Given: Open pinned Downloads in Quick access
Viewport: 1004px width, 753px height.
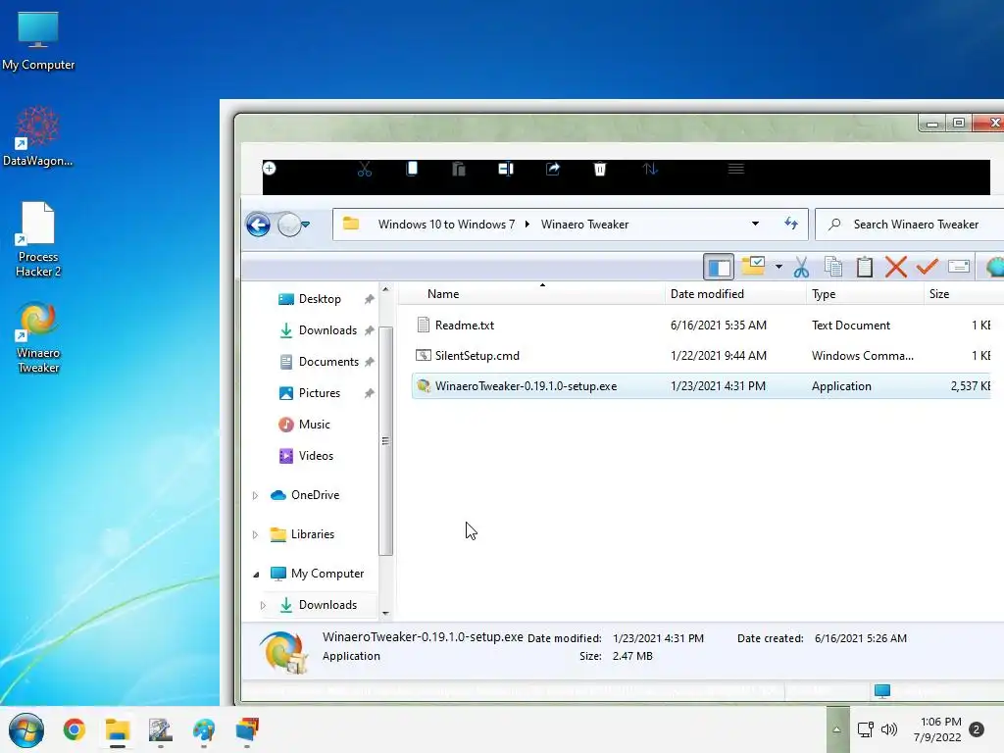Looking at the screenshot, I should pyautogui.click(x=327, y=330).
